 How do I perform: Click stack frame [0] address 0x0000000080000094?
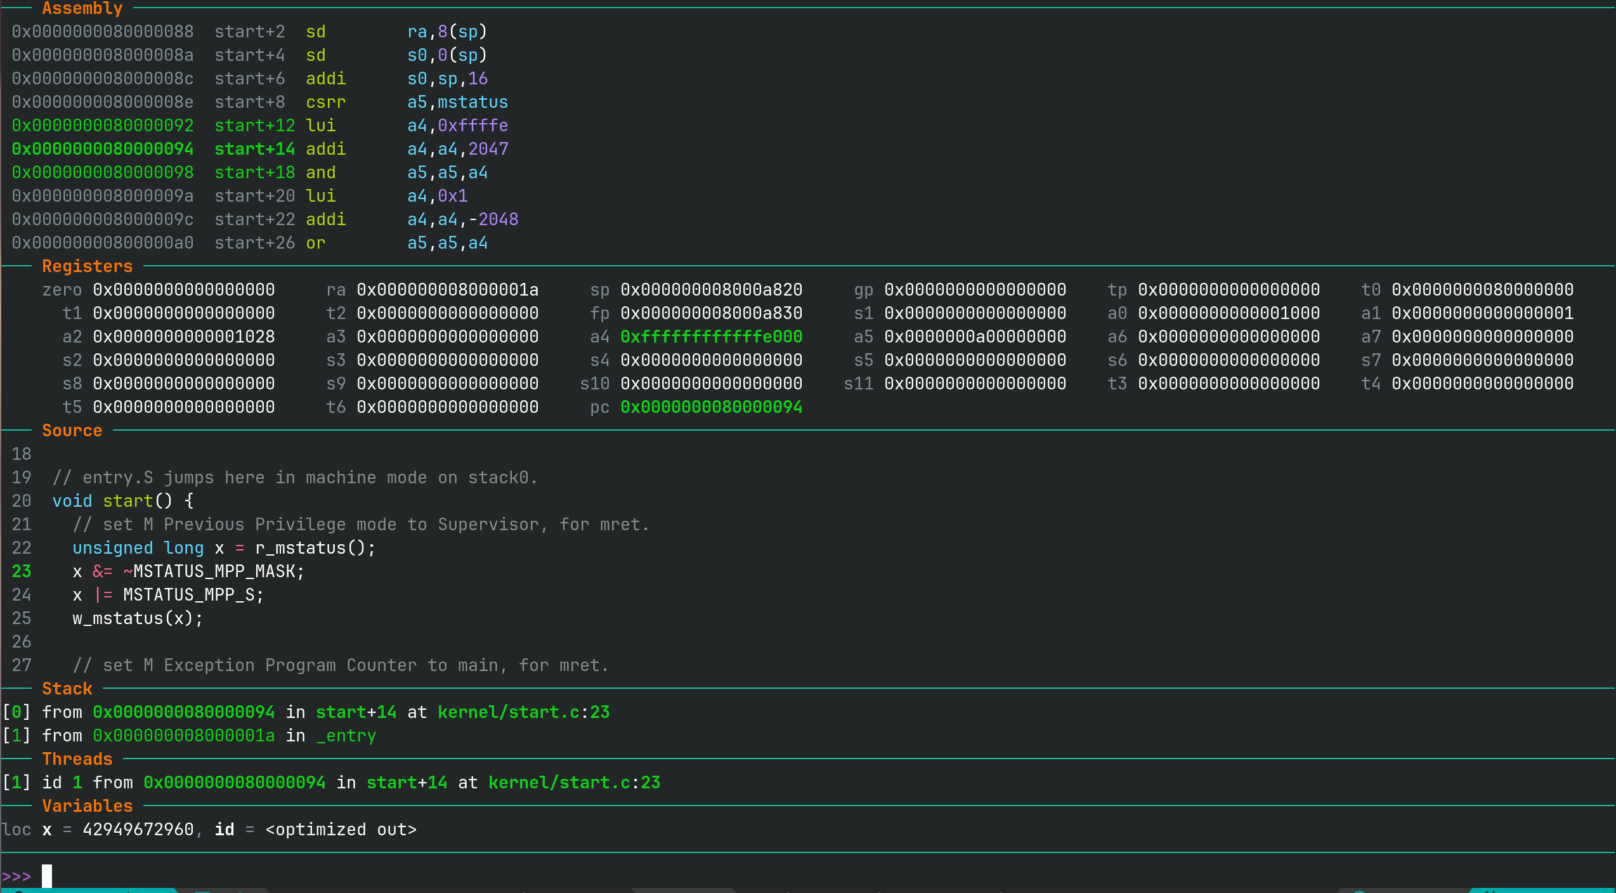pyautogui.click(x=184, y=712)
